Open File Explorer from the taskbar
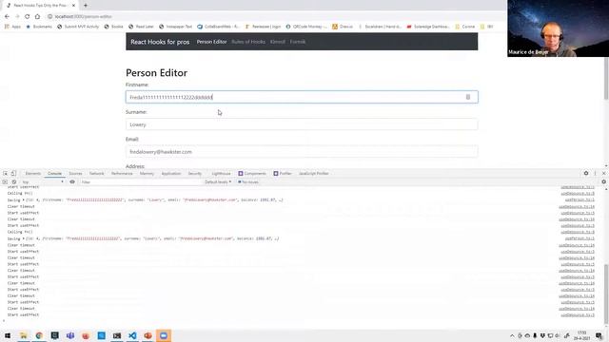609x342 pixels. pyautogui.click(x=23, y=335)
